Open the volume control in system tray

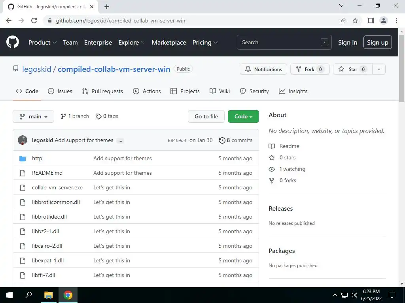[x=354, y=295]
